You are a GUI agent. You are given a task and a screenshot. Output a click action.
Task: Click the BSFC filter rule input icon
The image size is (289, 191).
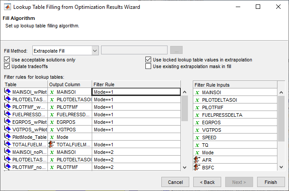click(197, 167)
